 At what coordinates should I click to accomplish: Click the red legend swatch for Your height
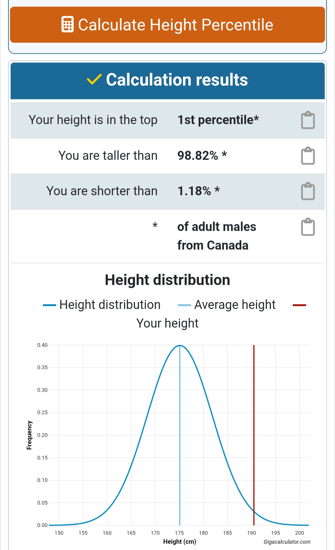coord(299,305)
